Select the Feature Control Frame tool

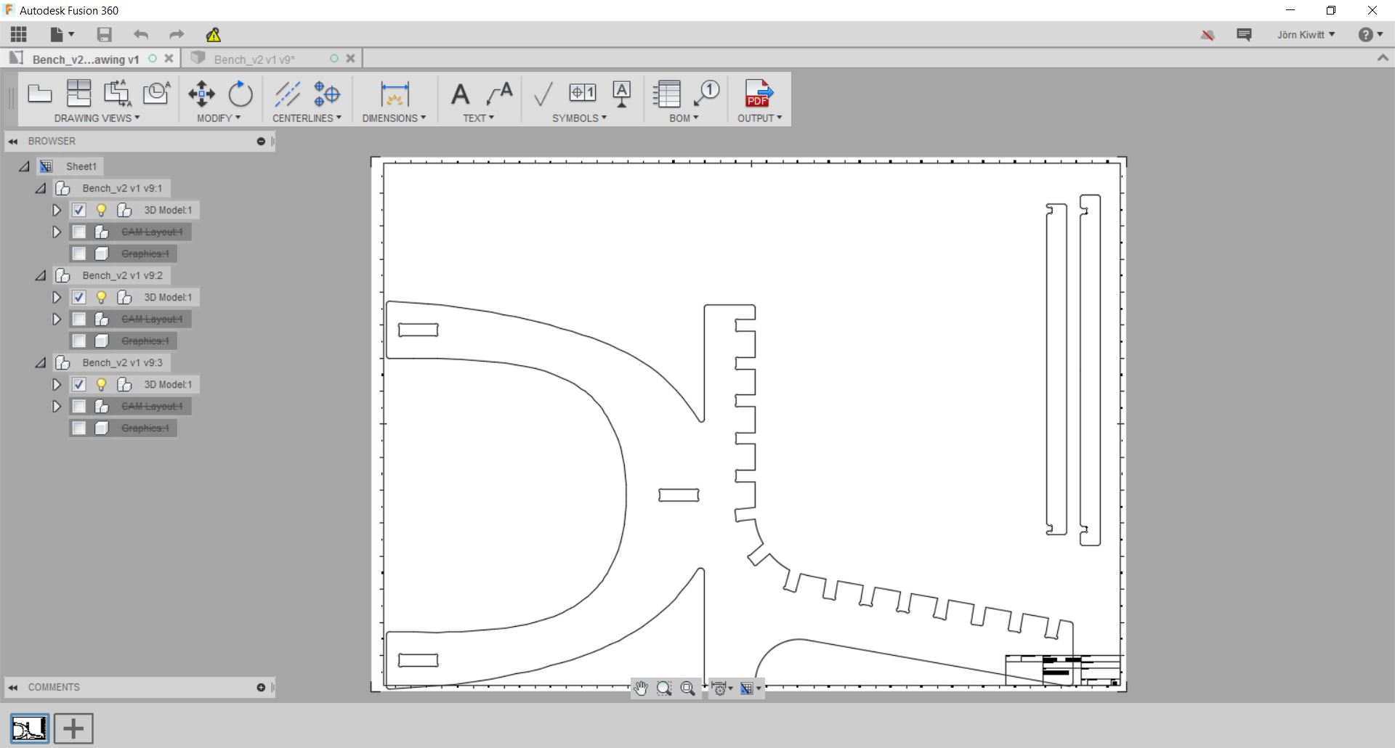click(582, 92)
